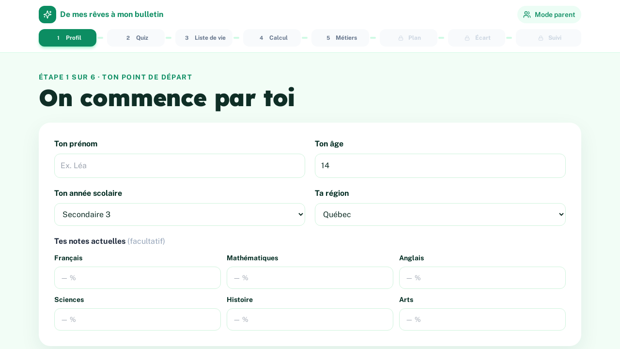Click the lock icon on Écart step
This screenshot has height=349, width=620.
pyautogui.click(x=467, y=38)
